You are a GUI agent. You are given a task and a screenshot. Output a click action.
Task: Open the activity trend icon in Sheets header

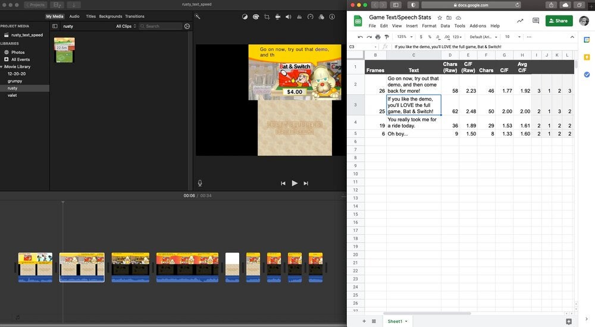[x=520, y=21]
